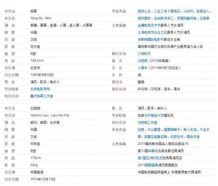Viewport: 218px width, 186px height.
Task: Open the 国剧盛典 link
Action: point(152,165)
